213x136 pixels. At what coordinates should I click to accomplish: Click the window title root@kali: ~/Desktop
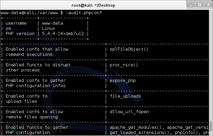pos(93,5)
